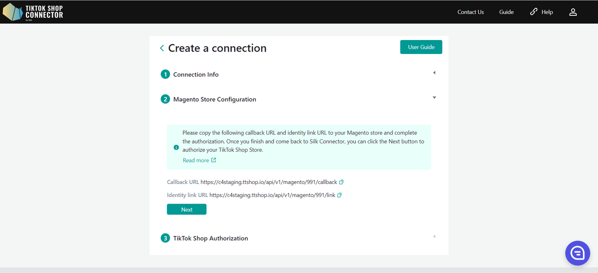
Task: Expand the TikTok Shop Authorization arrow
Action: tap(434, 237)
